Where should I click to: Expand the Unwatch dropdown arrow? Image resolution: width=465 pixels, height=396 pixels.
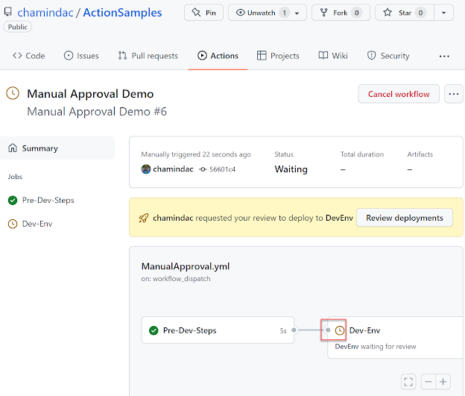297,13
